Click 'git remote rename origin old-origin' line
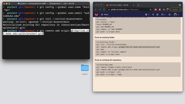 click(x=114, y=67)
